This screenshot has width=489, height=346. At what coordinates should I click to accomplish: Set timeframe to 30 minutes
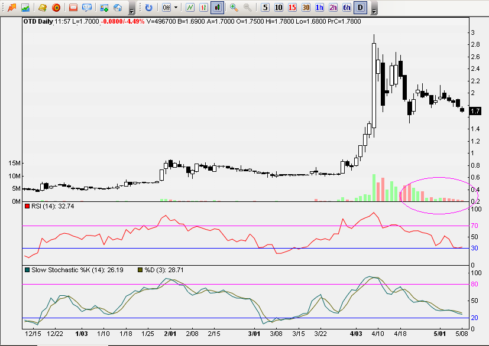point(306,8)
